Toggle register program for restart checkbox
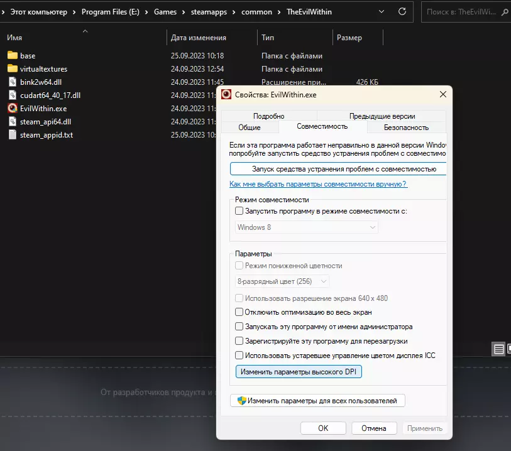The image size is (511, 451). (239, 341)
